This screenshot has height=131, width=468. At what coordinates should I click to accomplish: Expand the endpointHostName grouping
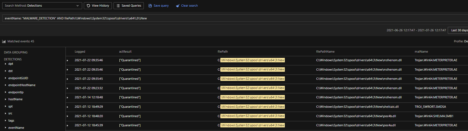click(6, 85)
